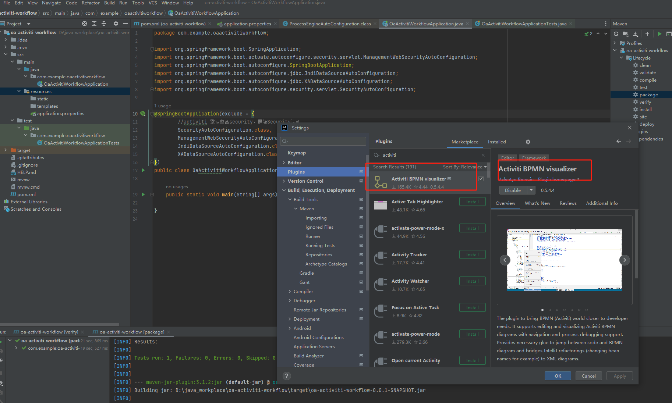Toggle Activiti BPMN visualizer enabled checkbox
This screenshot has width=672, height=403.
click(x=481, y=179)
